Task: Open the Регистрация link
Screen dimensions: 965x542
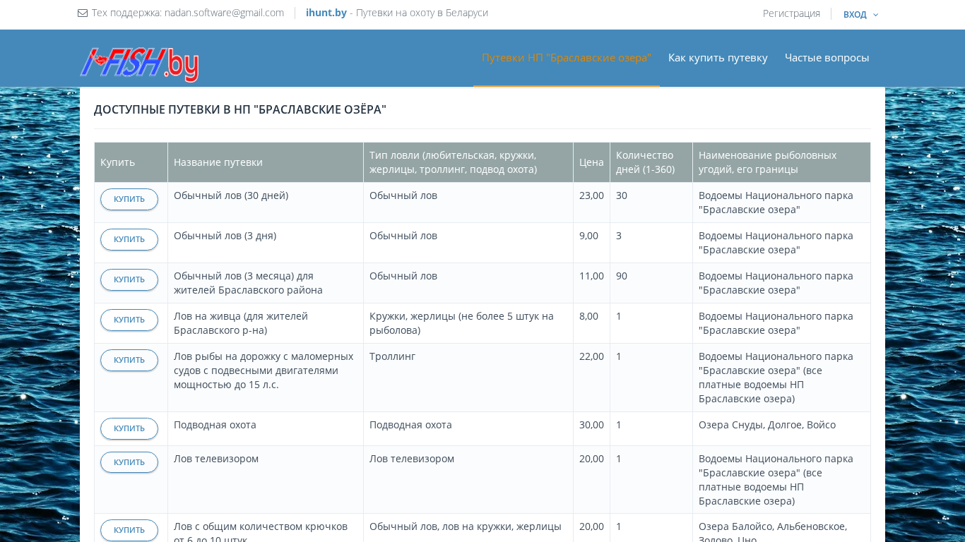Action: (x=791, y=13)
